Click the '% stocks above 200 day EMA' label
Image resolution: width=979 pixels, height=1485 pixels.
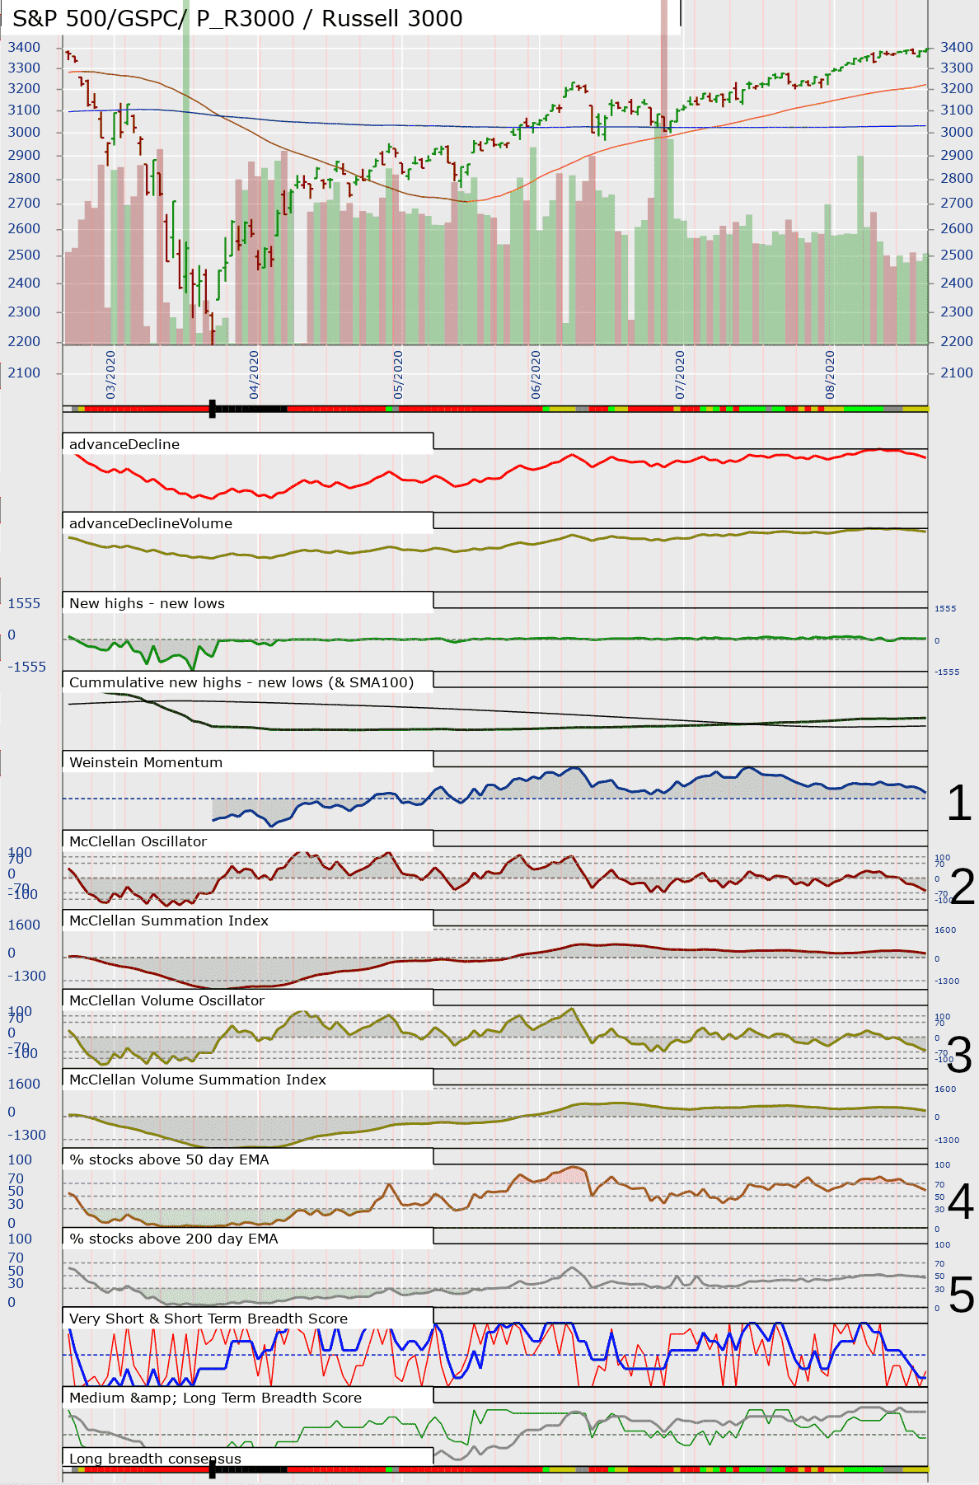click(174, 1239)
